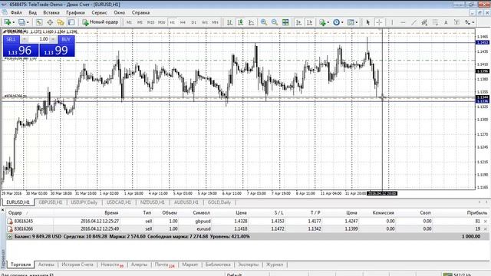The height and width of the screenshot is (276, 491).
Task: Open the Журнал terminal tab
Action: pyautogui.click(x=275, y=264)
